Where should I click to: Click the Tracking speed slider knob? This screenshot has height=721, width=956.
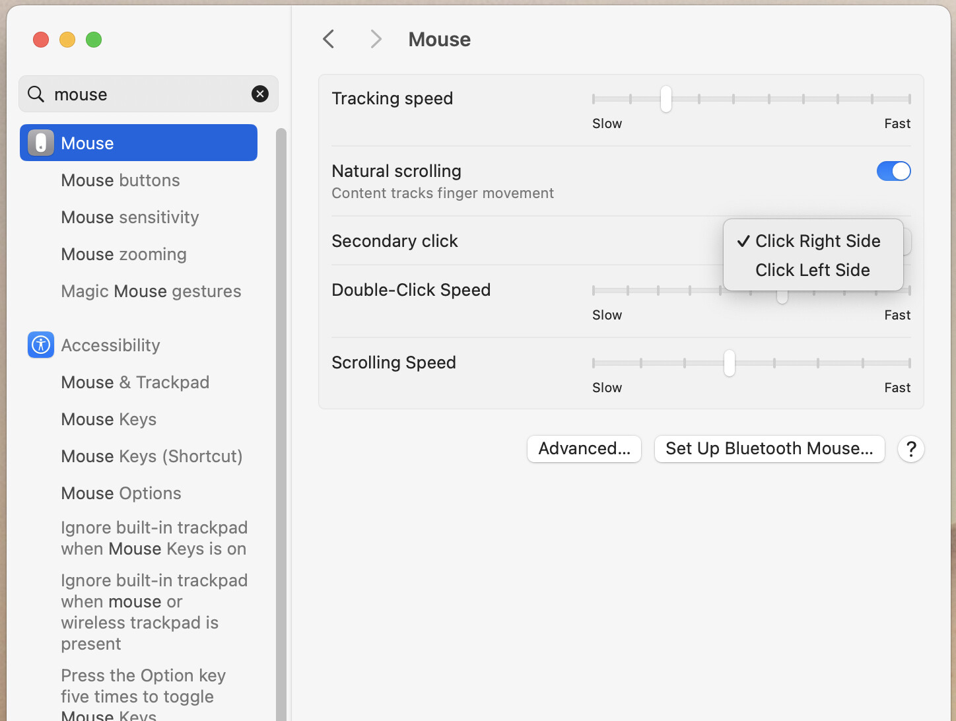pos(666,99)
